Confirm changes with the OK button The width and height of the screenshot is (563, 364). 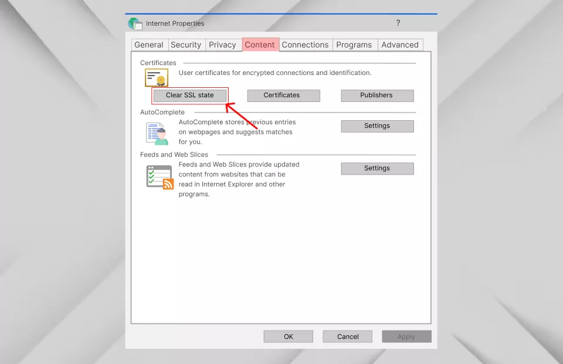pyautogui.click(x=288, y=336)
